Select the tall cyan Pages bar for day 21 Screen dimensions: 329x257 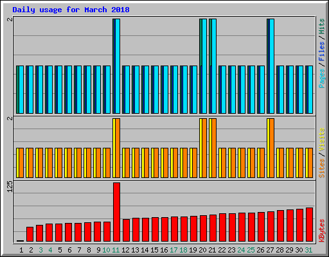point(214,66)
